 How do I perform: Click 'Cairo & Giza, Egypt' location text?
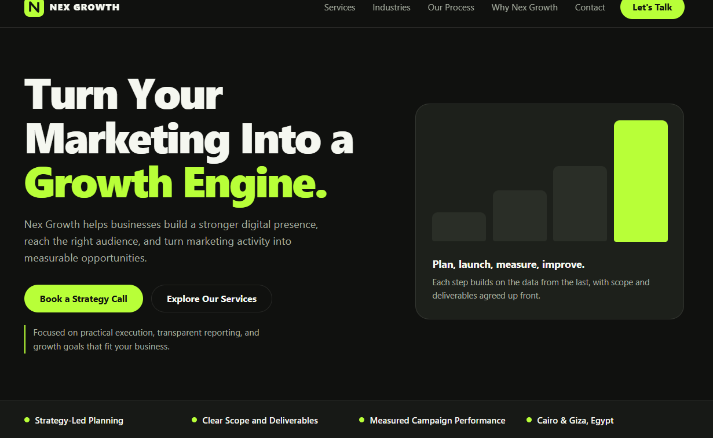575,421
